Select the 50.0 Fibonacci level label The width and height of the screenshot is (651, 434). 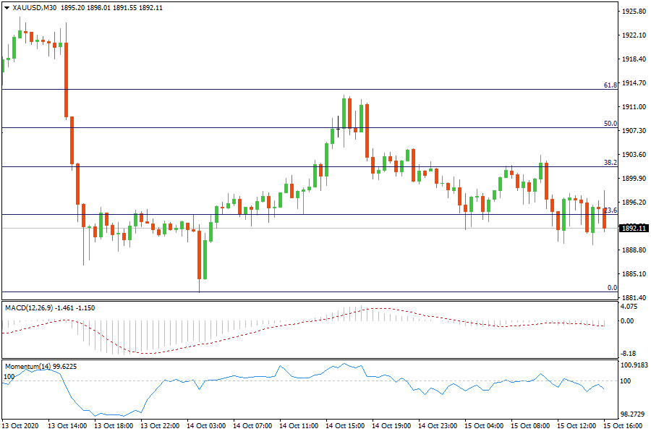tap(610, 124)
